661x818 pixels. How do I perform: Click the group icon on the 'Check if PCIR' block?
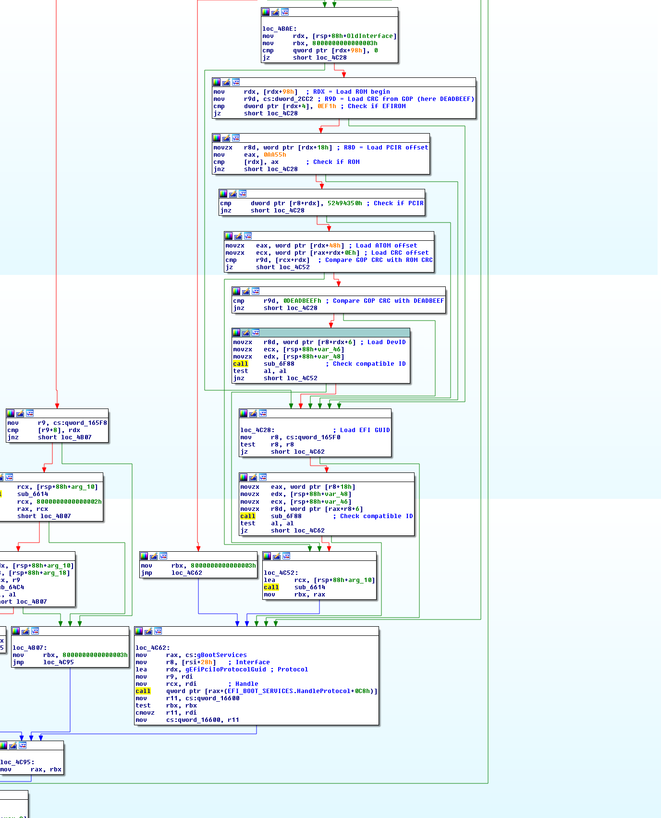tap(243, 194)
